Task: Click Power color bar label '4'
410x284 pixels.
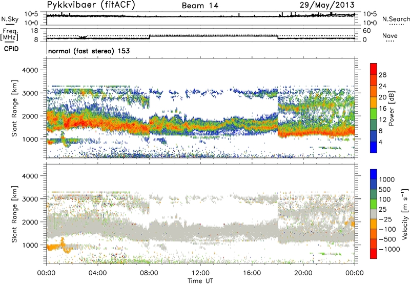Action: [x=380, y=142]
